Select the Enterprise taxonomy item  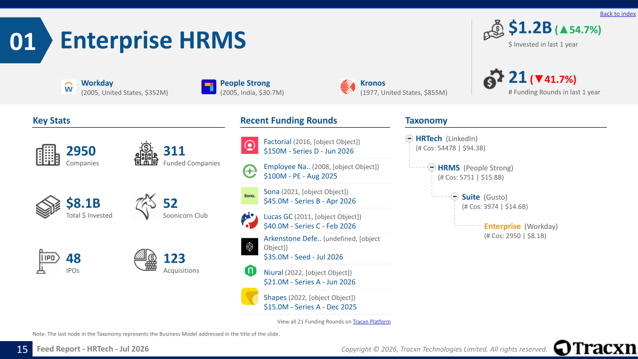(502, 226)
